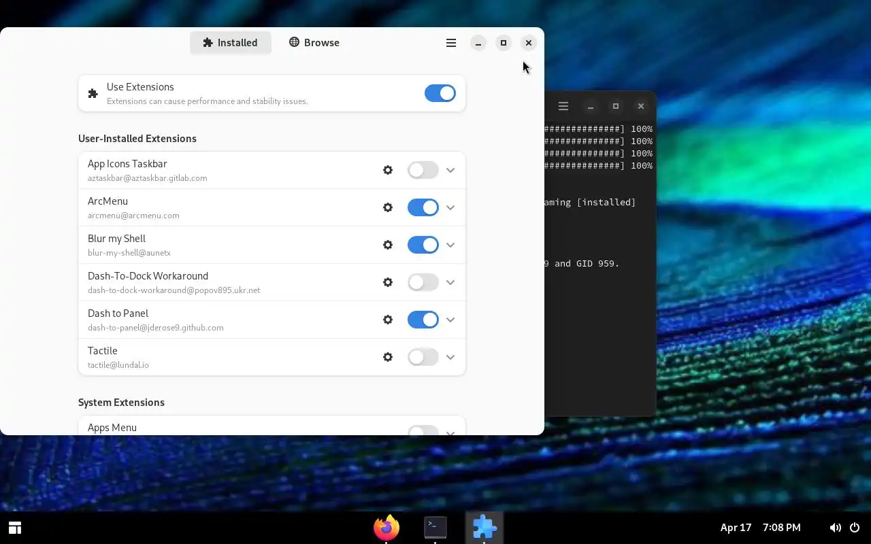Click the arcmenu@arcmenu.com identifier text

(133, 216)
